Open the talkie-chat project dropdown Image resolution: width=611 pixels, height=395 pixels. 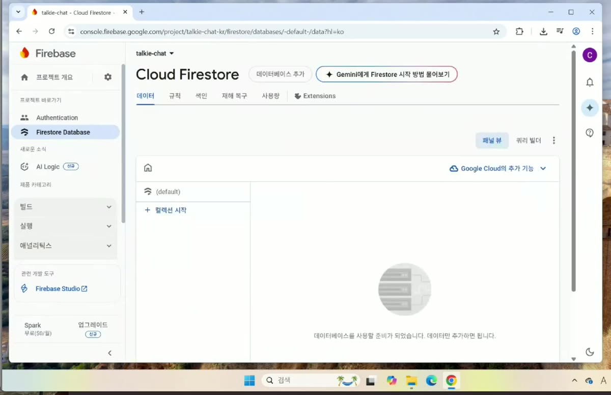[155, 54]
